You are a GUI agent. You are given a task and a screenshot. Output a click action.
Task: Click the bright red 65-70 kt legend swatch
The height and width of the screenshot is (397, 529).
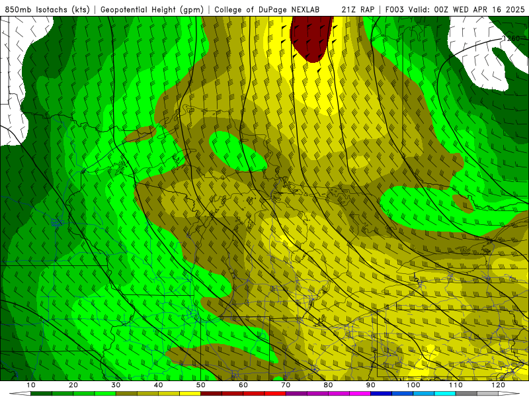[275, 394]
